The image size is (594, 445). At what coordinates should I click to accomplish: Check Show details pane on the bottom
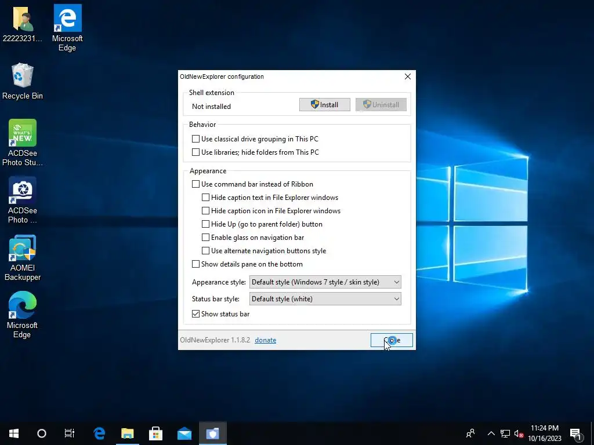(x=196, y=264)
